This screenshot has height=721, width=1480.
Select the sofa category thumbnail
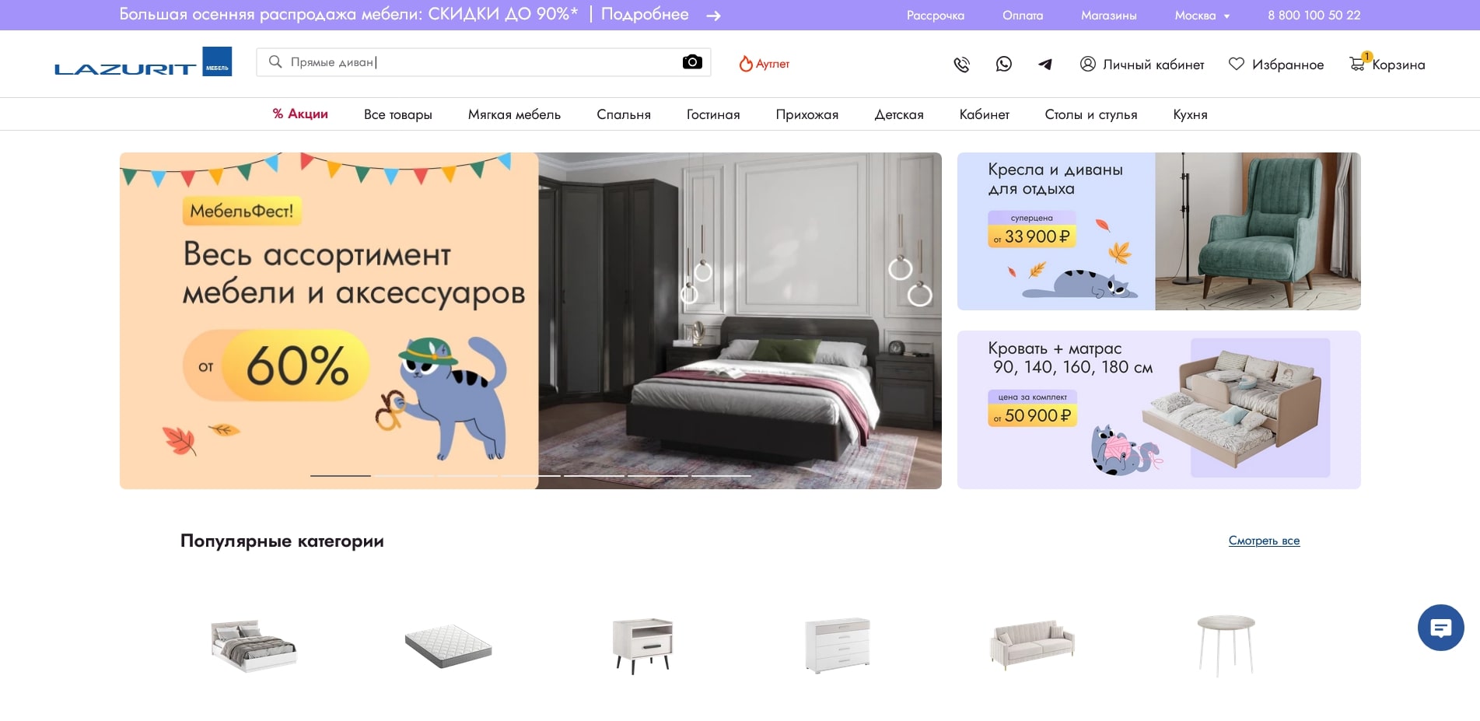click(1031, 646)
